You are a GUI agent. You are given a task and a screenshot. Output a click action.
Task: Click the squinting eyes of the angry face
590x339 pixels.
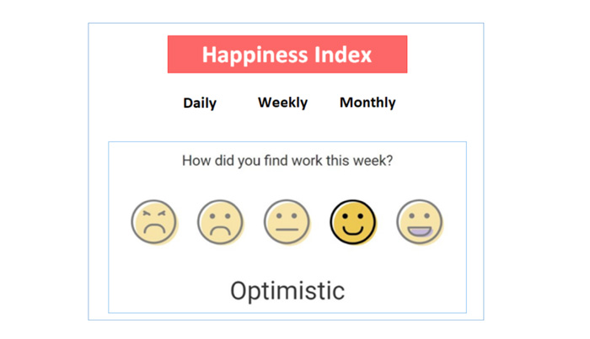point(154,214)
